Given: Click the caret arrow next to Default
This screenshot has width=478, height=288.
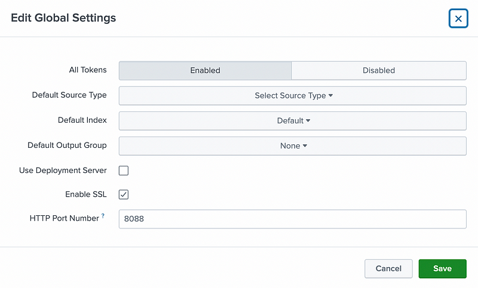Looking at the screenshot, I should click(x=308, y=120).
